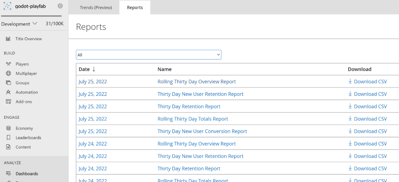Open the Economy section
This screenshot has height=182, width=399.
click(24, 128)
